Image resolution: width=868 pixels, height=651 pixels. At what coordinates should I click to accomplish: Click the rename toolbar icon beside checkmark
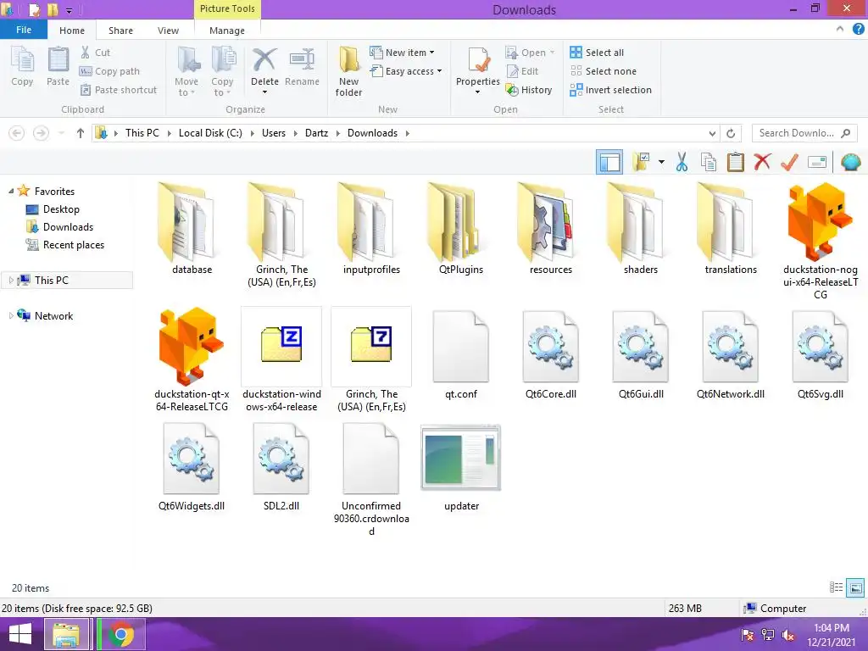(x=817, y=162)
